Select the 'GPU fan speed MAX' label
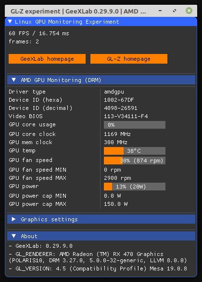 (x=38, y=178)
